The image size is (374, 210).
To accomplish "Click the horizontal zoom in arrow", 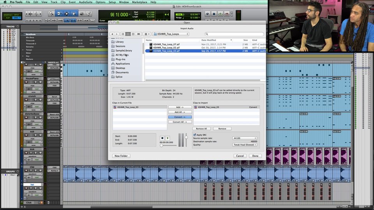I will click(40, 14).
